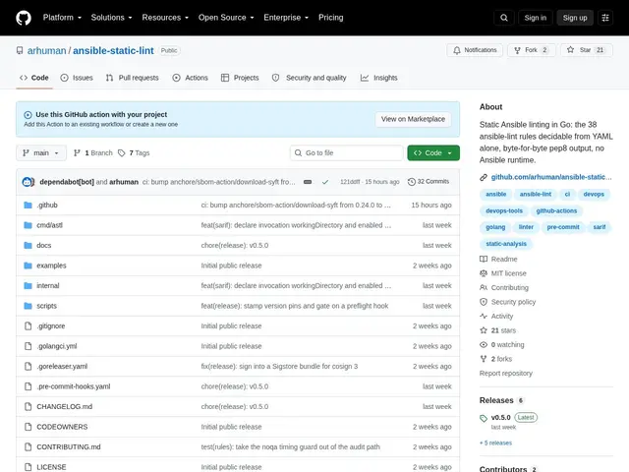Expand the green Code dropdown button
629x472 pixels.
tap(433, 153)
